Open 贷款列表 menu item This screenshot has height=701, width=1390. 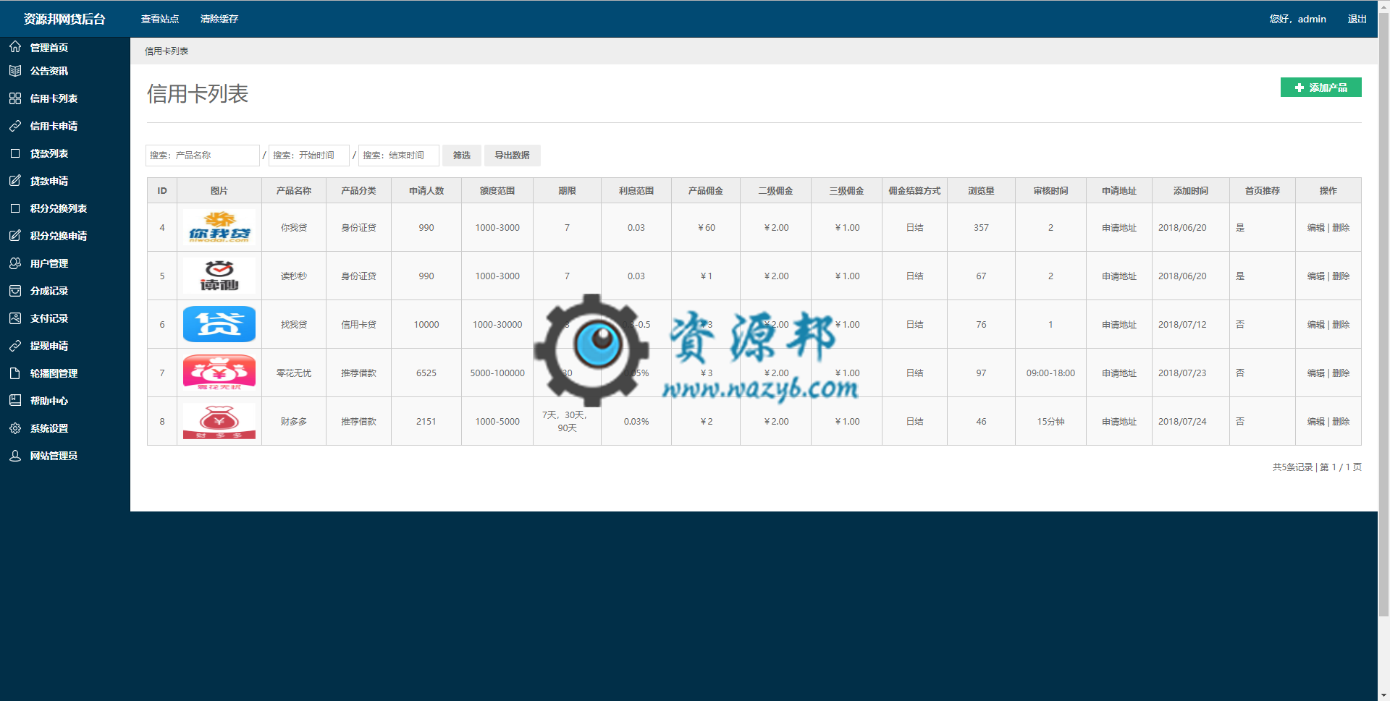coord(49,153)
